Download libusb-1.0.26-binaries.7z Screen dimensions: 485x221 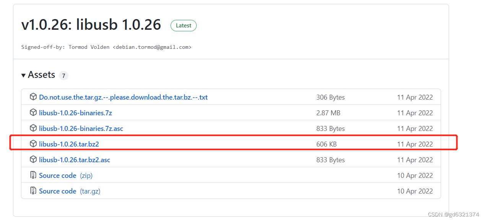pyautogui.click(x=75, y=113)
